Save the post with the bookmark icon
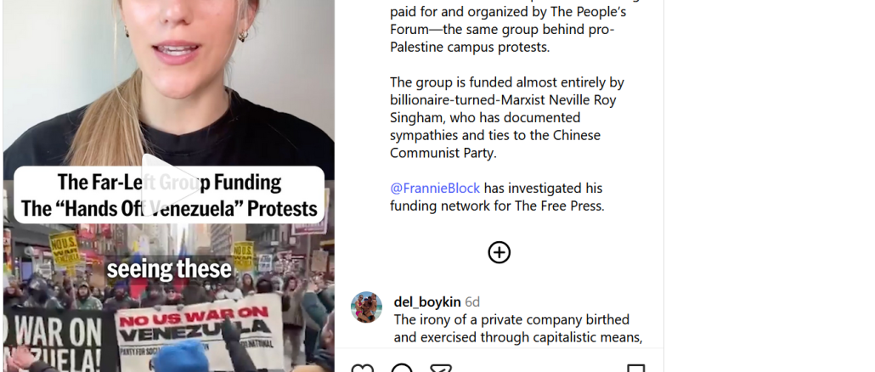The width and height of the screenshot is (875, 372). click(635, 369)
